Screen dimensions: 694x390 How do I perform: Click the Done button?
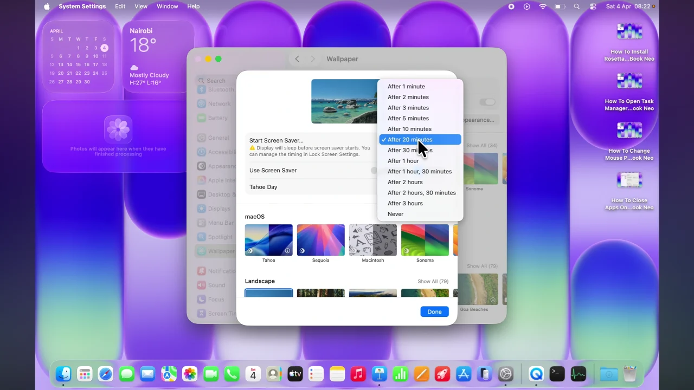click(x=434, y=311)
